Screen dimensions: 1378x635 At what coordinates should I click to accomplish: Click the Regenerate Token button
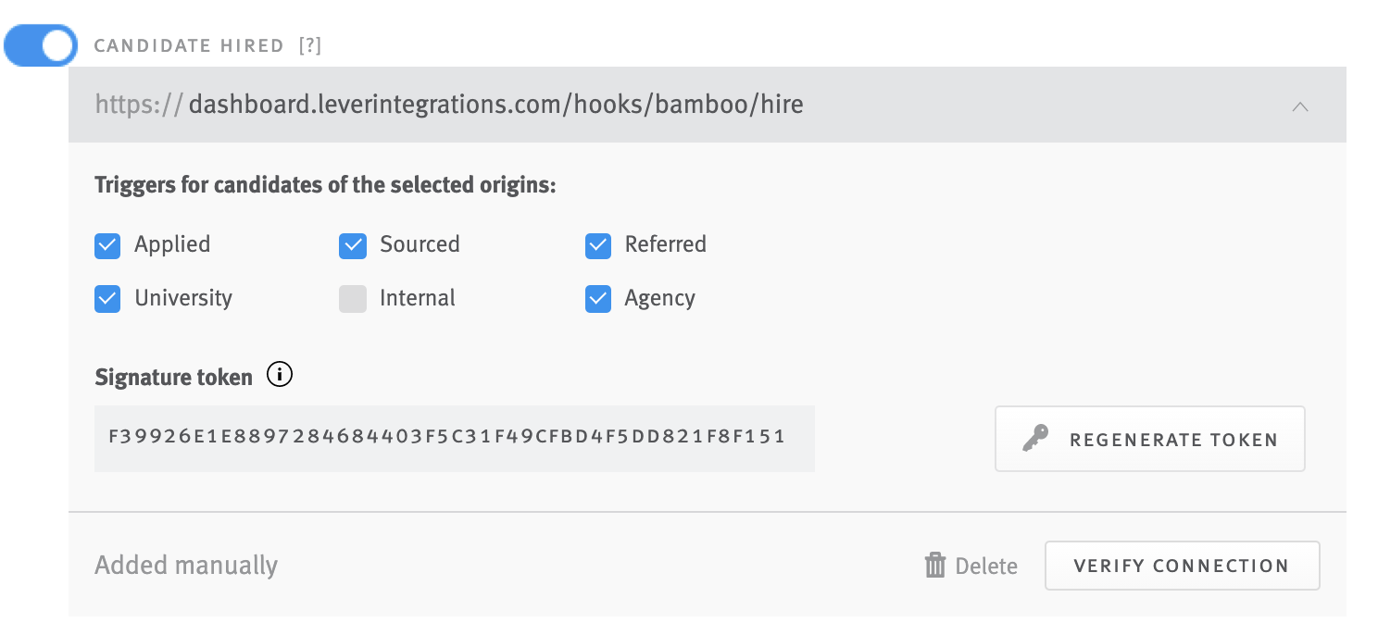click(x=1150, y=439)
